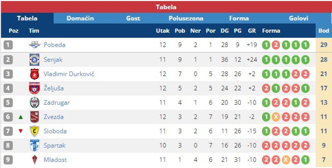
Task: Click the Senjak team logo
Action: point(34,59)
